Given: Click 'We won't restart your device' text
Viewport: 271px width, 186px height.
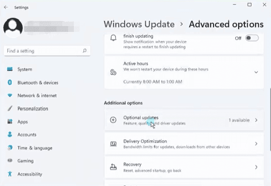Looking at the screenshot, I should point(166,69).
